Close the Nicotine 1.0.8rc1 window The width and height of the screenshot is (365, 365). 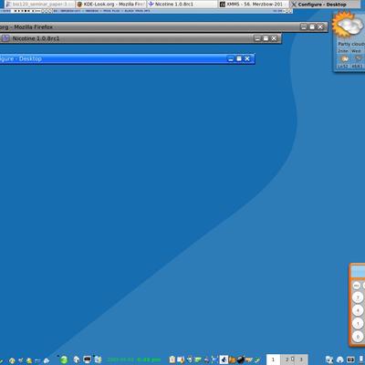point(274,38)
